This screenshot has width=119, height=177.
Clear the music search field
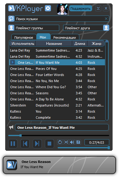106,19
